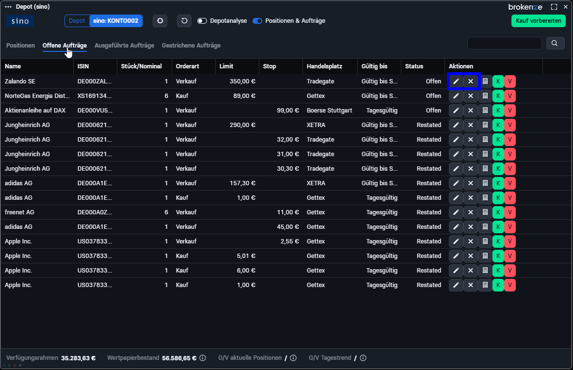This screenshot has height=370, width=573.
Task: Click the XS169134... ISIN cell
Action: coord(95,96)
